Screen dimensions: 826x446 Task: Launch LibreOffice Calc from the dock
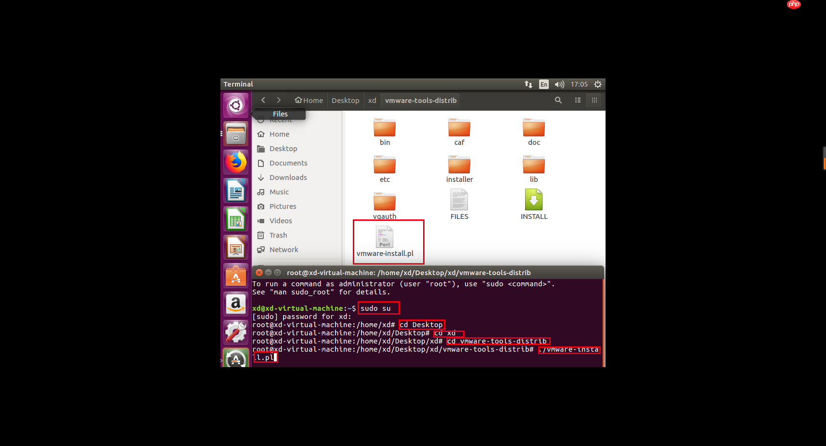point(235,219)
